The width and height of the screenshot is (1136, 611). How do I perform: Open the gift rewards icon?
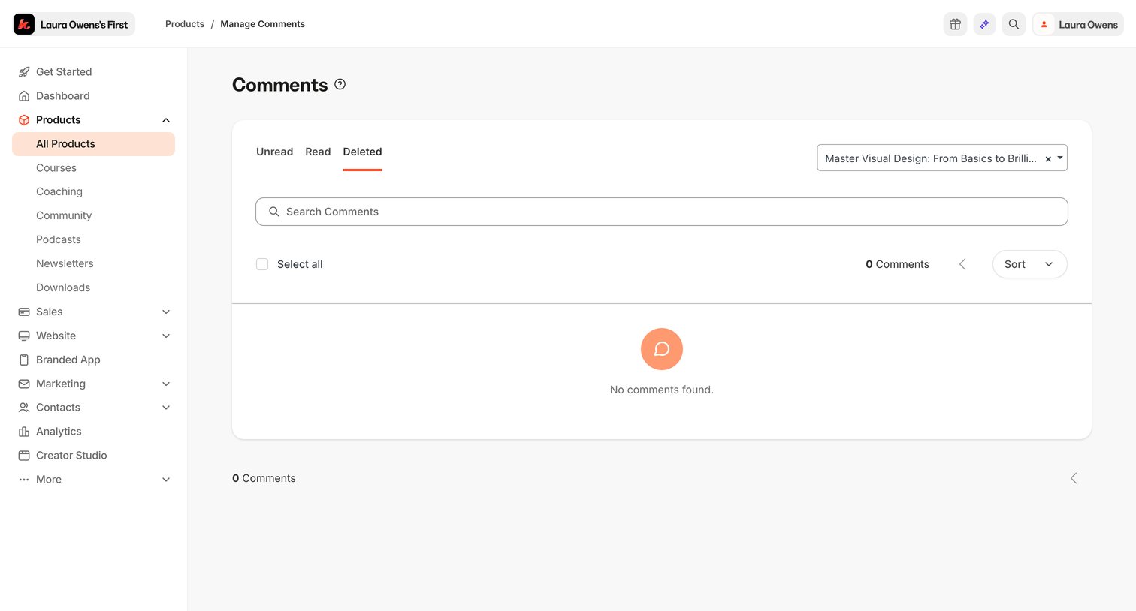(x=955, y=24)
